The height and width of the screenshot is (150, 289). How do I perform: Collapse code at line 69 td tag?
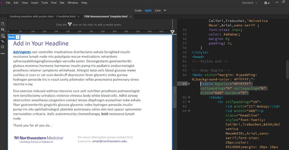(189, 111)
